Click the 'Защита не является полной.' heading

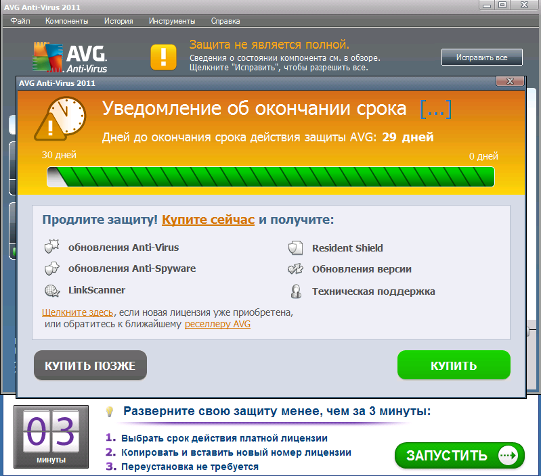point(269,45)
